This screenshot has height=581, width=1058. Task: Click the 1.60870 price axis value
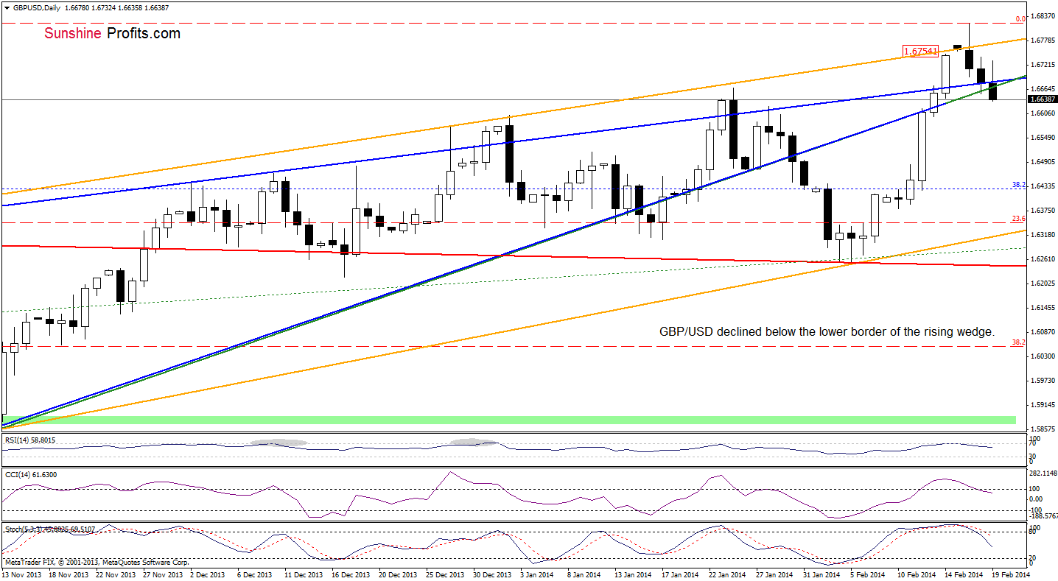1043,332
